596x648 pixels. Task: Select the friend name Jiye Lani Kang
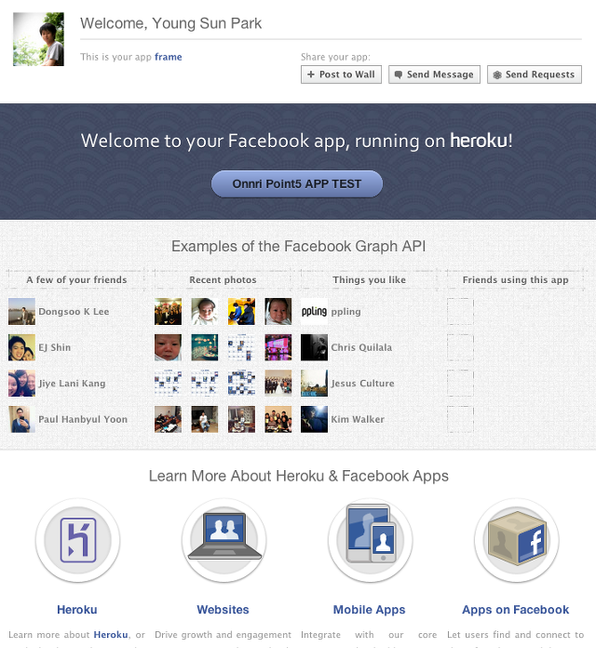[72, 384]
